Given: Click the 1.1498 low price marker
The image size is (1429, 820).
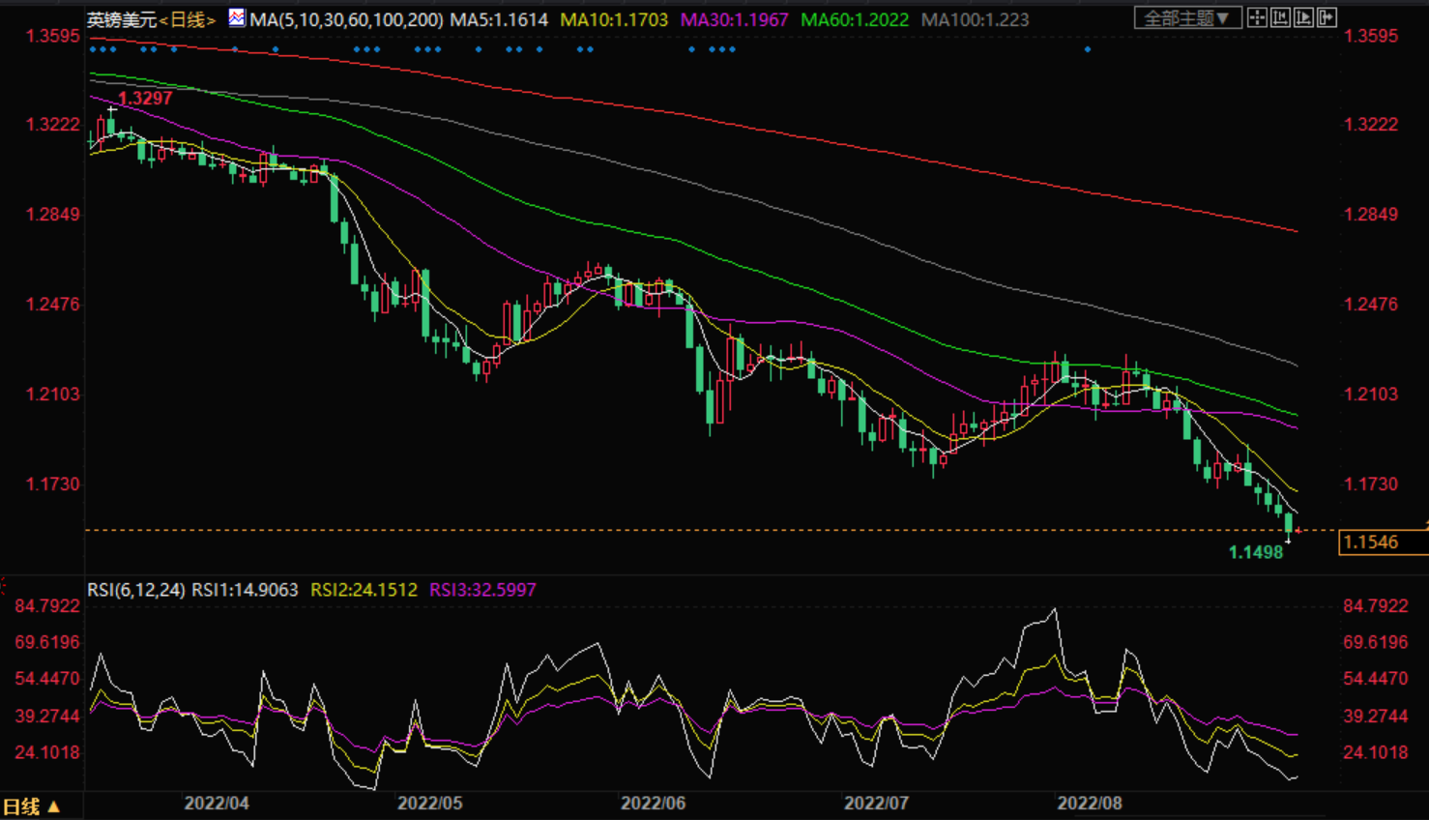Looking at the screenshot, I should (1256, 552).
